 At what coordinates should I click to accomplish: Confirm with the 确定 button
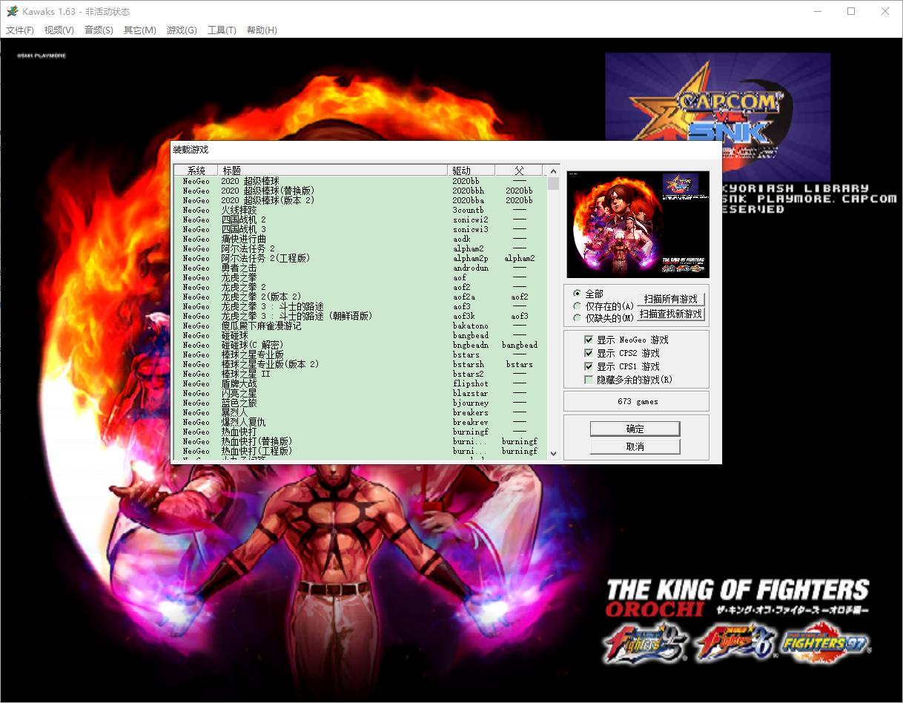pos(635,429)
